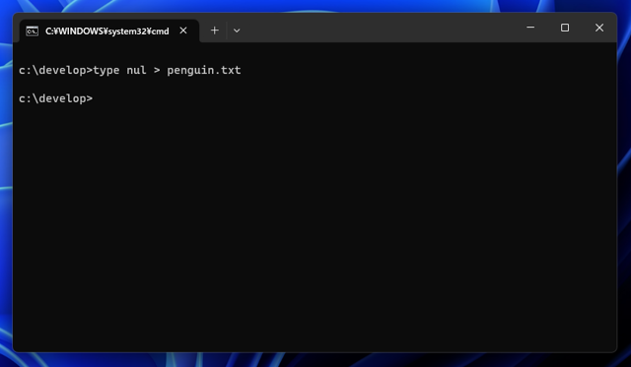The width and height of the screenshot is (631, 367).
Task: Close the terminal window
Action: point(599,28)
